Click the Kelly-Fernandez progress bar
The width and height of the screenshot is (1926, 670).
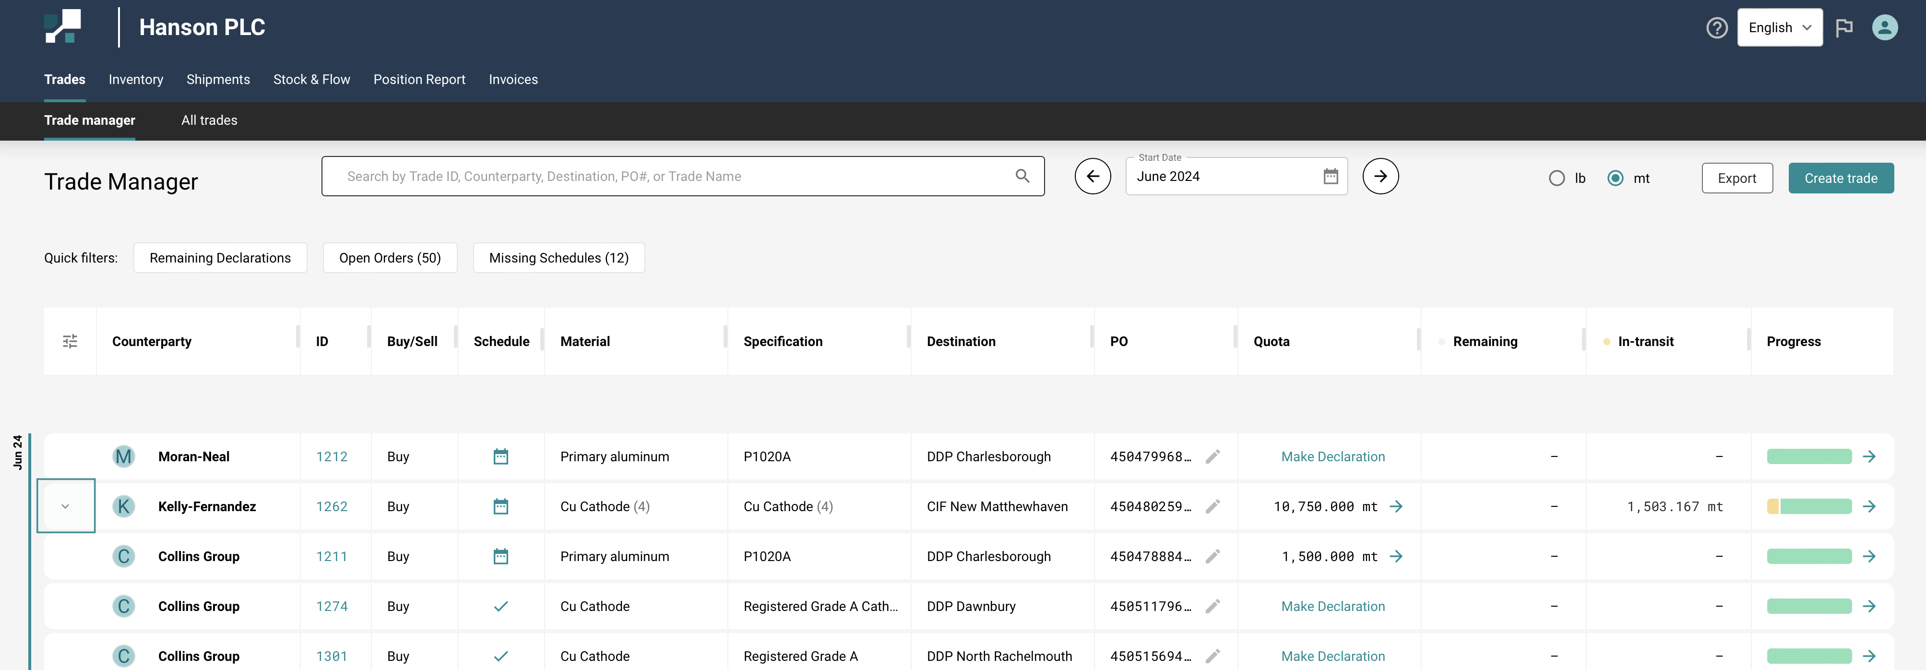click(1808, 506)
